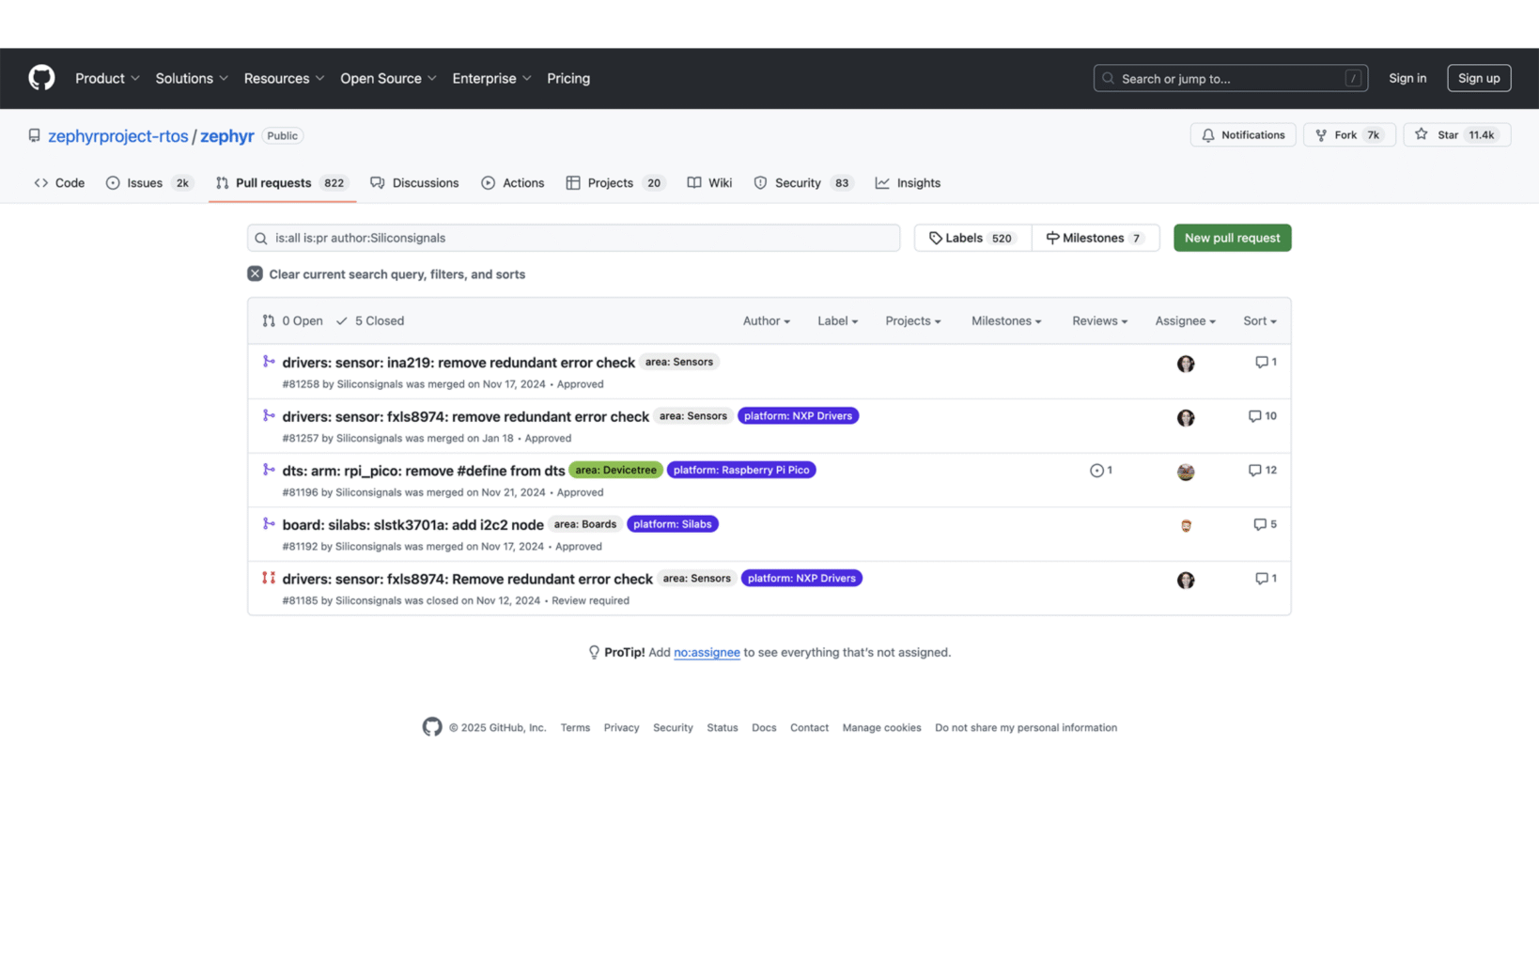Viewport: 1539px width, 962px height.
Task: Open the Product menu
Action: coord(107,79)
